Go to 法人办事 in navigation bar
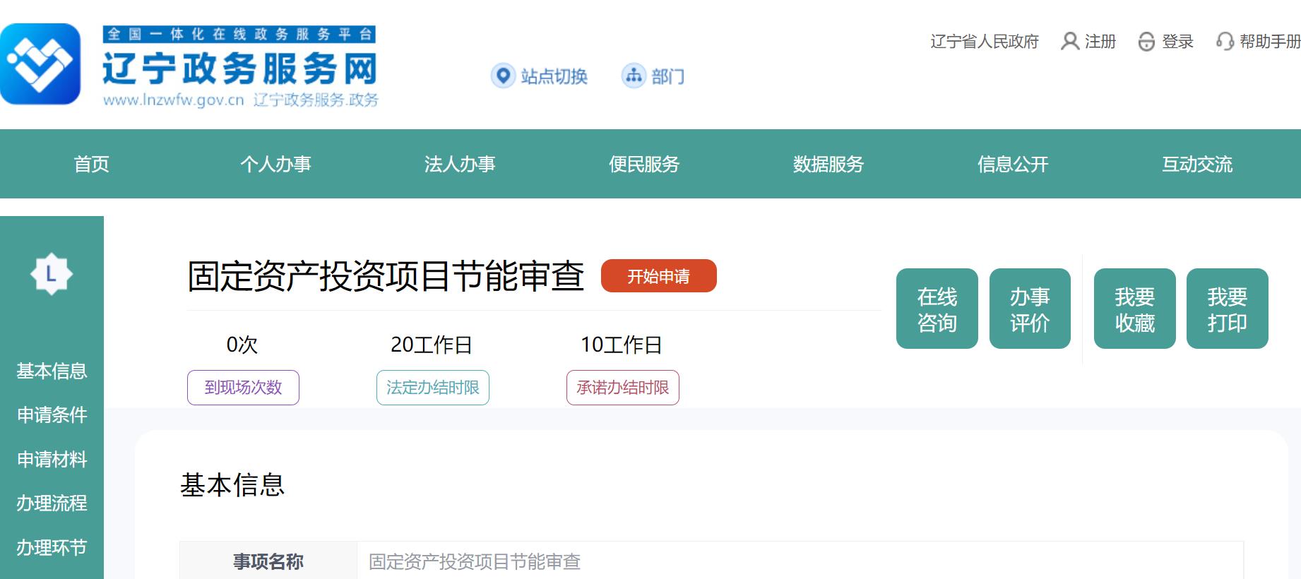The height and width of the screenshot is (579, 1301). [x=460, y=165]
